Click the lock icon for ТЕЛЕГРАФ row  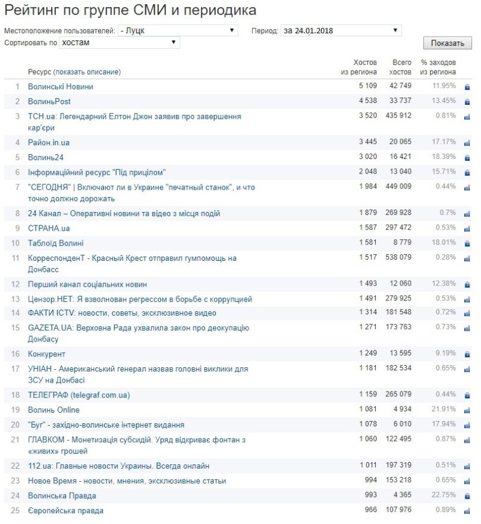tap(467, 396)
